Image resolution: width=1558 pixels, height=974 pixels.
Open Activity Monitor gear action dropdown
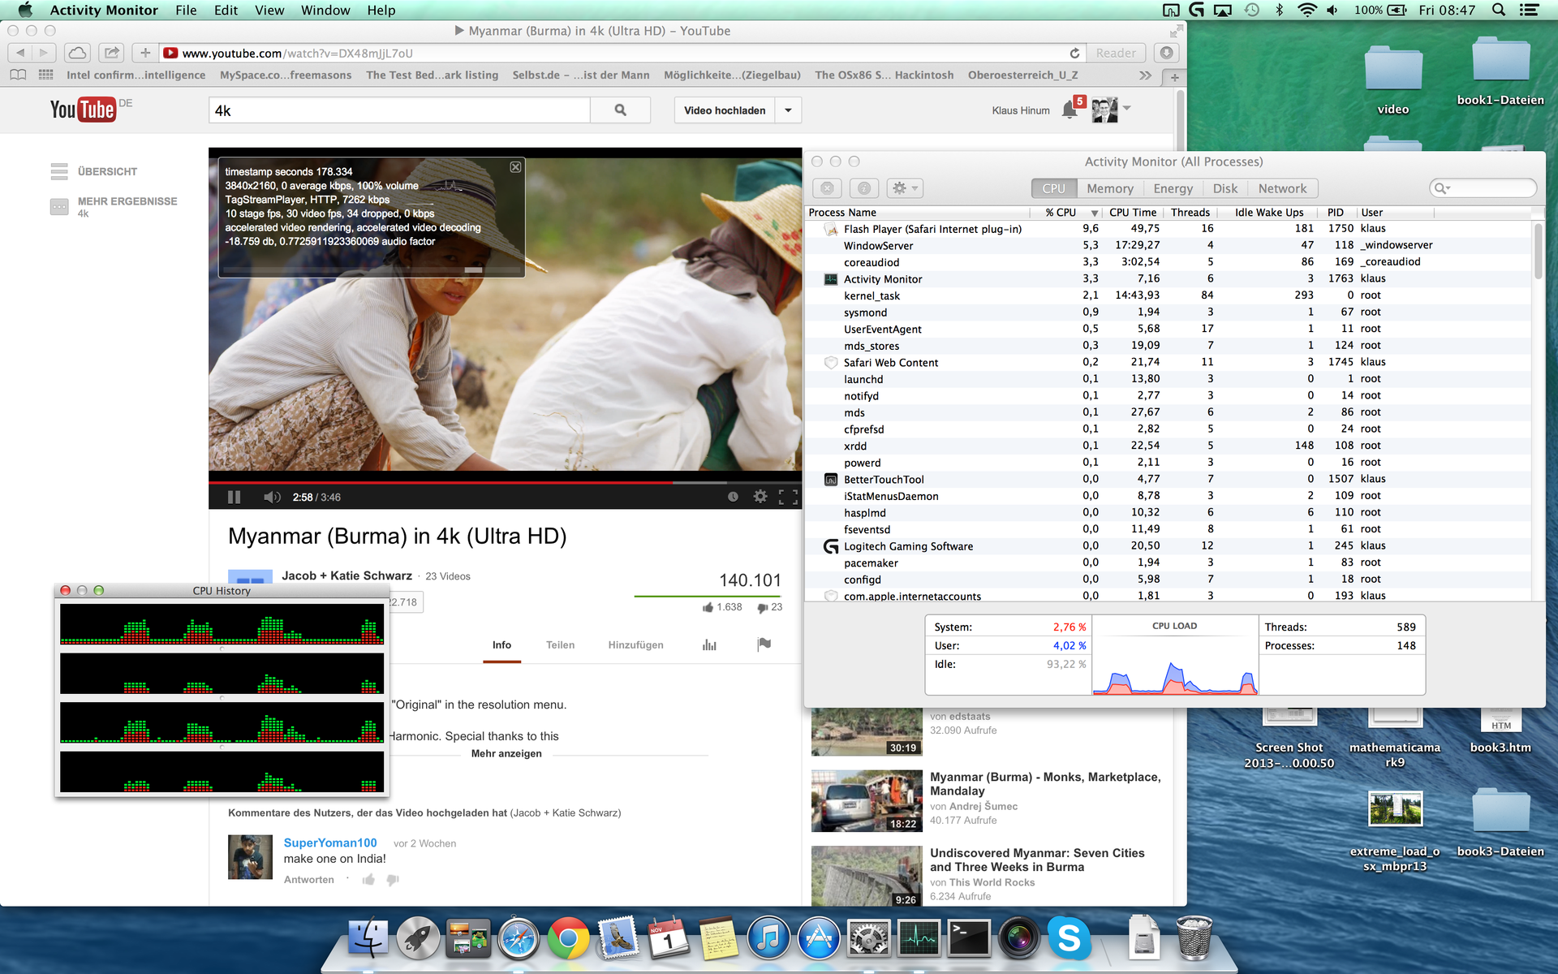(905, 188)
